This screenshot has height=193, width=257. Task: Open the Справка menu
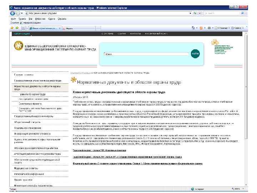coord(62,19)
